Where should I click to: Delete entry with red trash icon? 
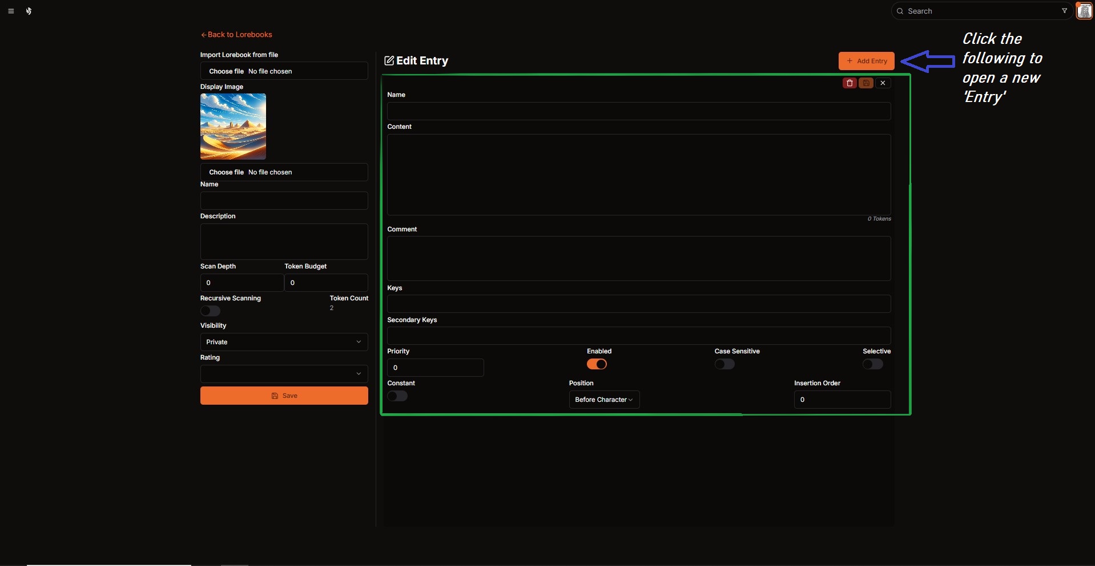(850, 83)
